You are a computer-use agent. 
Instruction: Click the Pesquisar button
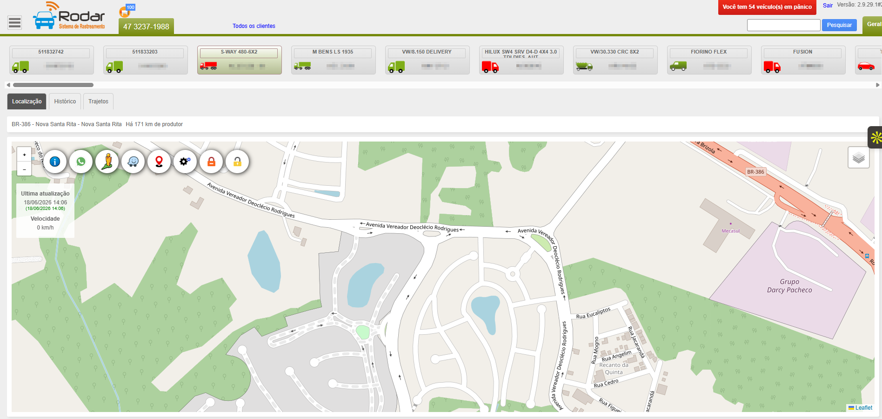pos(839,25)
